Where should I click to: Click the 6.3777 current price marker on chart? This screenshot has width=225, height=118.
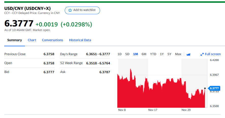point(214,88)
